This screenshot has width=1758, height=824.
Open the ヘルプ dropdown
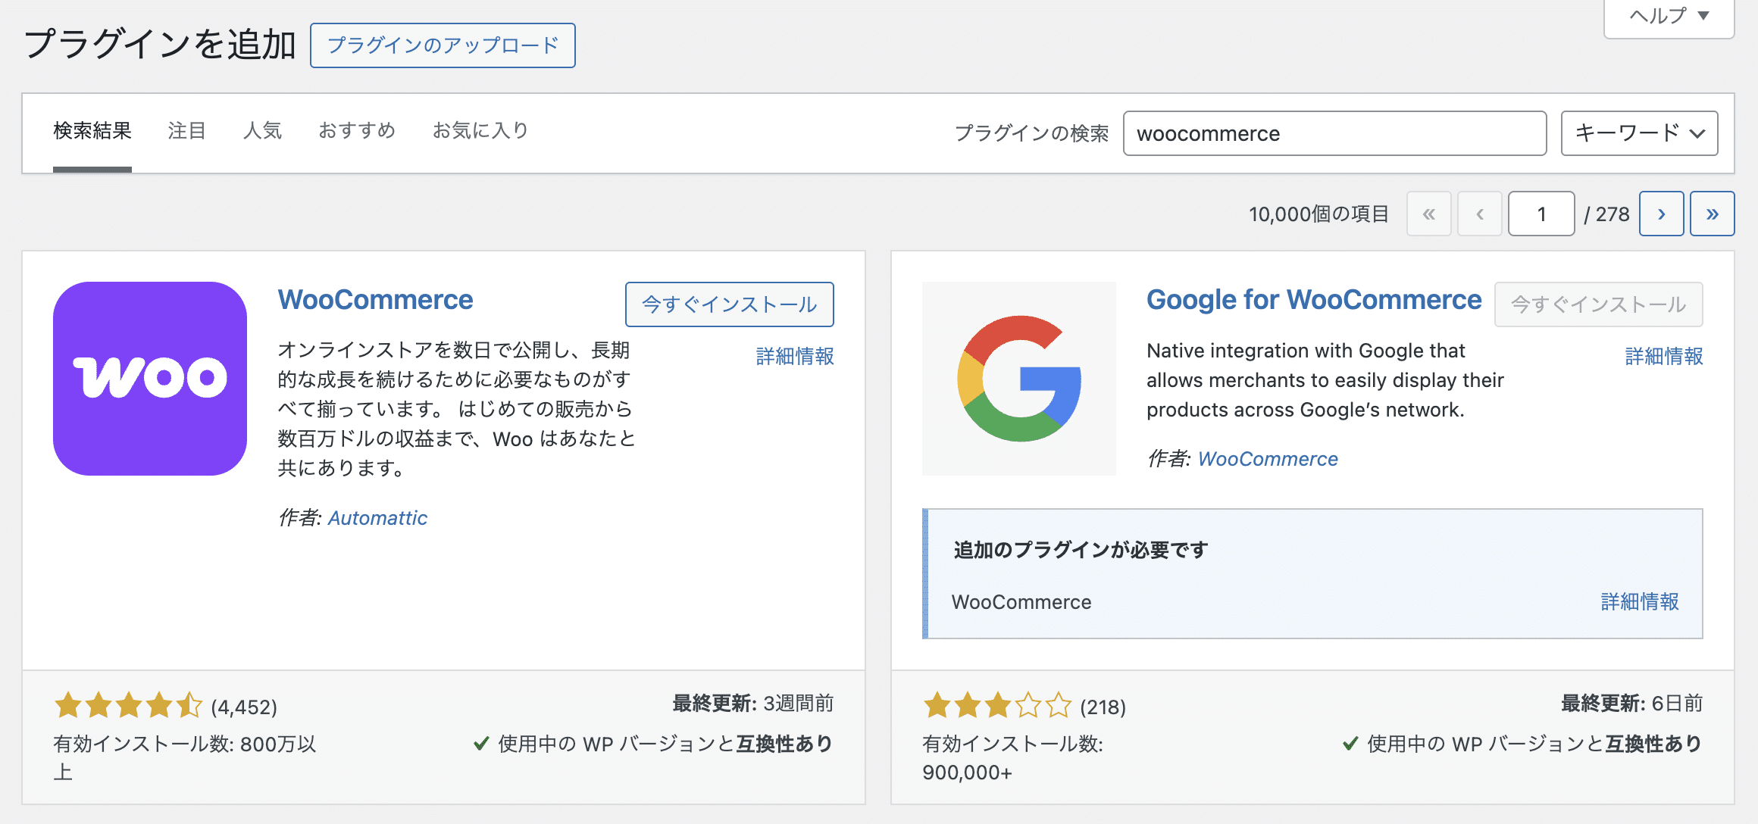[1668, 16]
